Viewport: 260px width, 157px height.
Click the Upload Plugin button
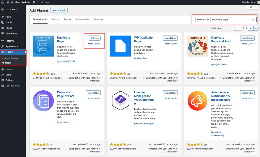(x=59, y=10)
